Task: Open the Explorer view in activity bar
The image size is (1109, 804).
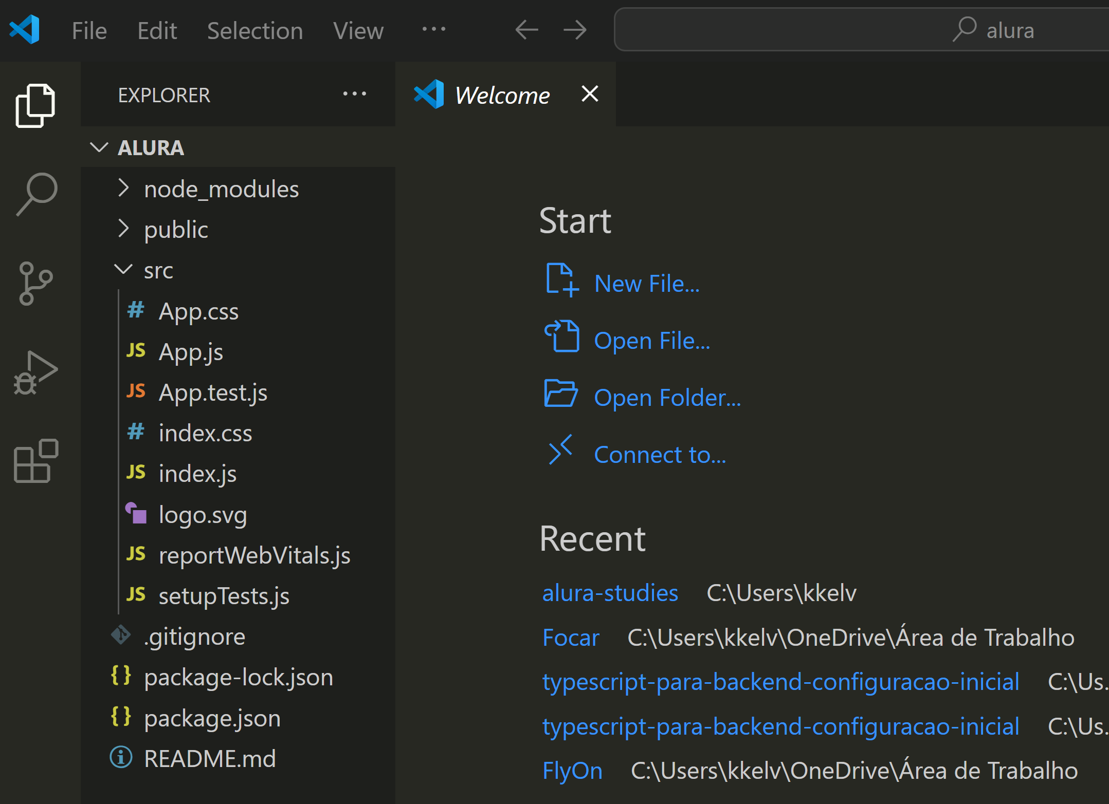Action: [x=35, y=105]
